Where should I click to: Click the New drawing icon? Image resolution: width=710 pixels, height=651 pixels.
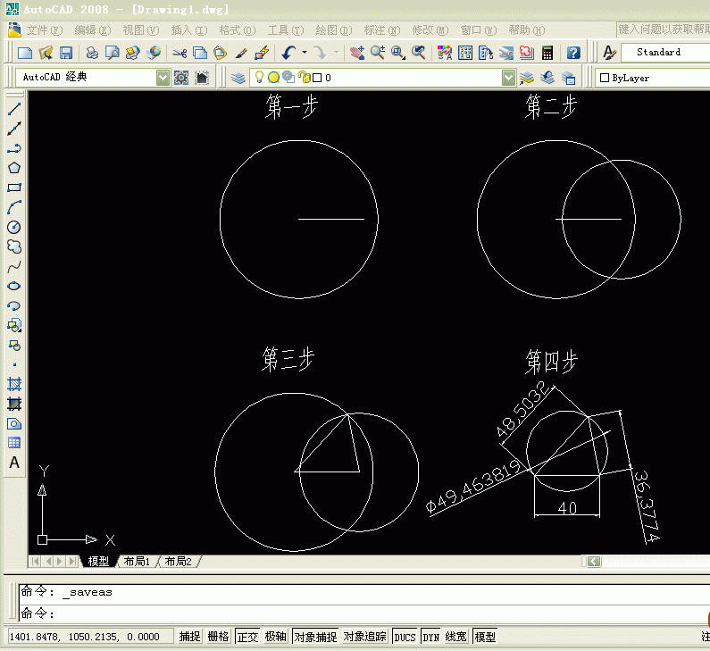(24, 53)
